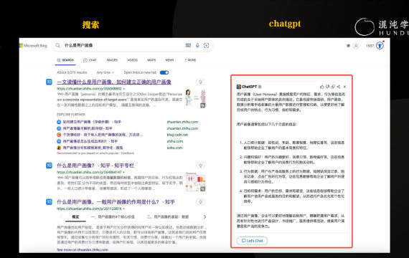Viewport: 409px width, 258px height.
Task: Open second result 什么是用户画像? - 知乎专栏
Action: tap(95, 166)
